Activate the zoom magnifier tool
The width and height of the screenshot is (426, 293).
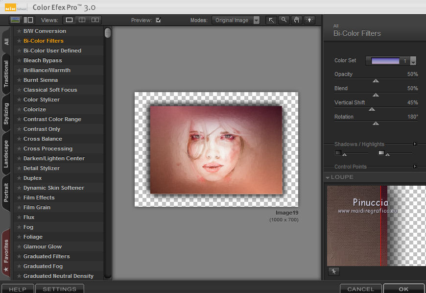tap(284, 20)
